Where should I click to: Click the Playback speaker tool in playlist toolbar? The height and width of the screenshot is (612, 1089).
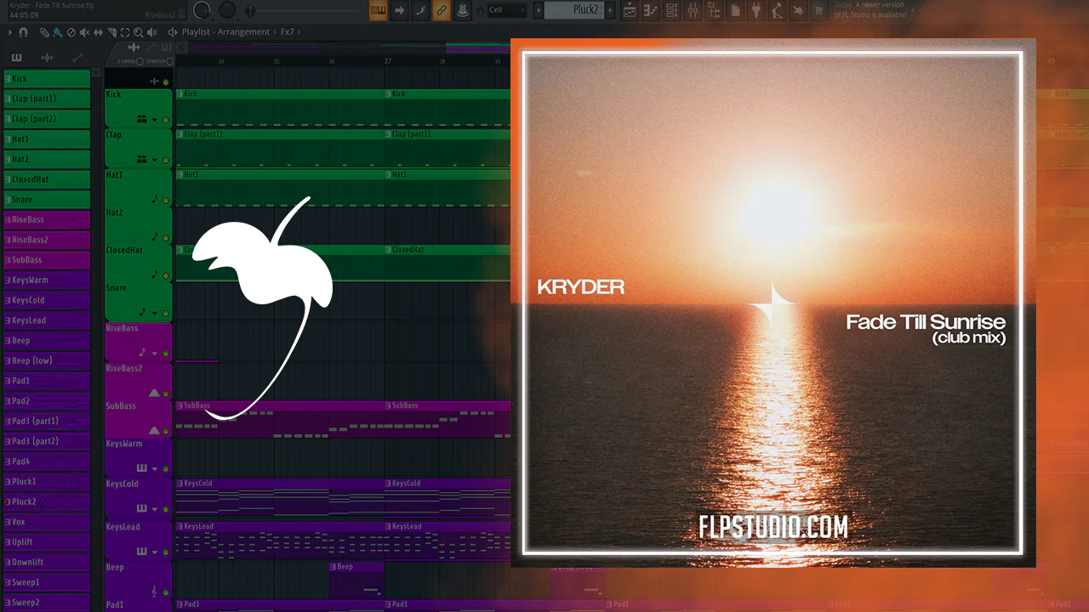[154, 32]
